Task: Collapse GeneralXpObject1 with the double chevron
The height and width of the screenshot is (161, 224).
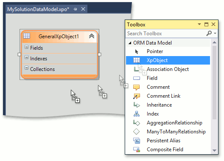Action: 92,36
